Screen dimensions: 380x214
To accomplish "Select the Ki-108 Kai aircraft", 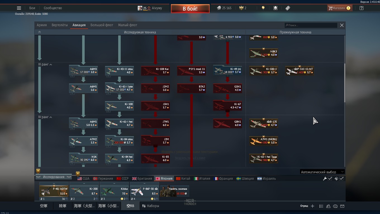I will (x=155, y=70).
